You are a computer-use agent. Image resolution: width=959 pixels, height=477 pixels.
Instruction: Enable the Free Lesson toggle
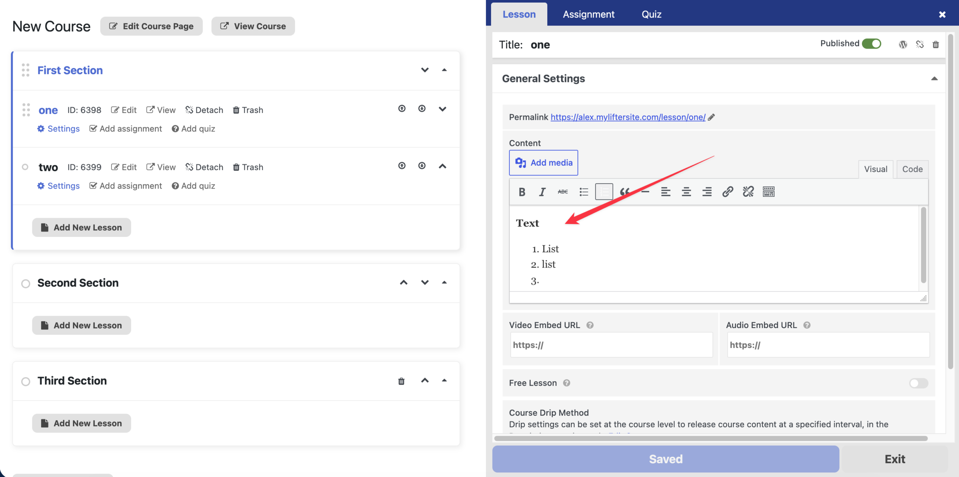[919, 383]
